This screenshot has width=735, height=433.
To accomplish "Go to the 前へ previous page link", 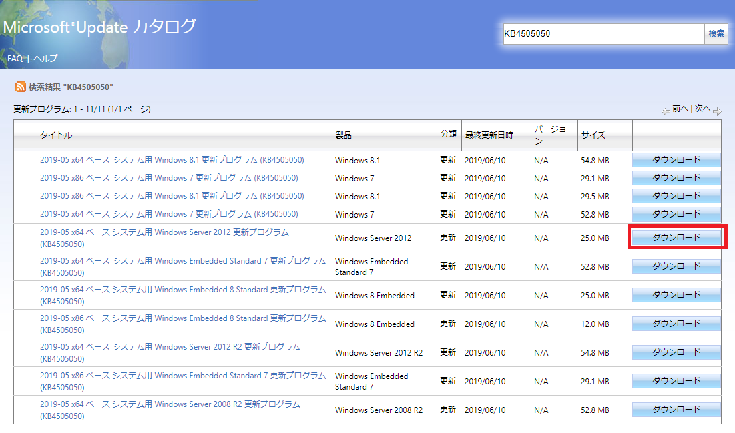I will point(680,109).
